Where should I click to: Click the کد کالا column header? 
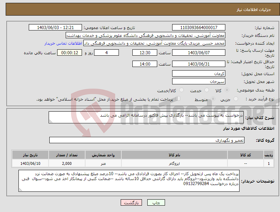pyautogui.click(x=246, y=155)
